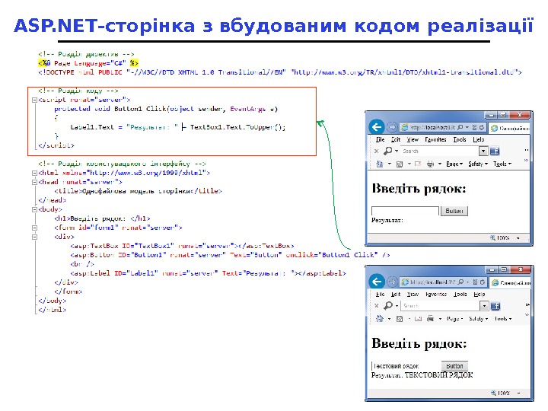Open Edit menu in browser with empty text box
Viewport: 548px width, 411px height.
click(x=396, y=139)
